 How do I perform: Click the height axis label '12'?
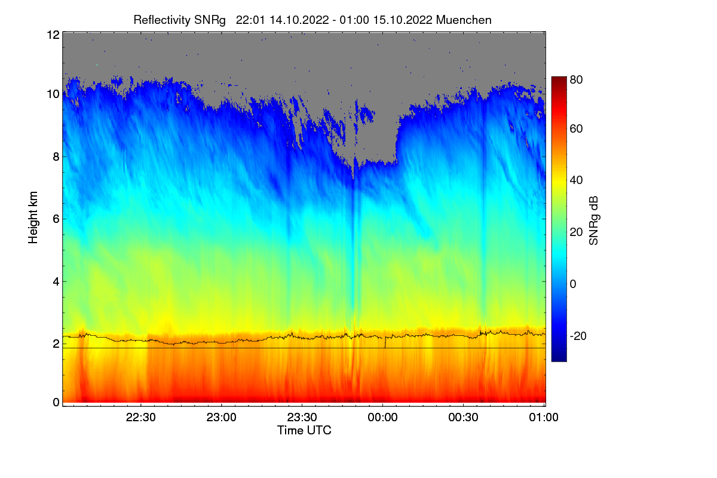(x=53, y=35)
